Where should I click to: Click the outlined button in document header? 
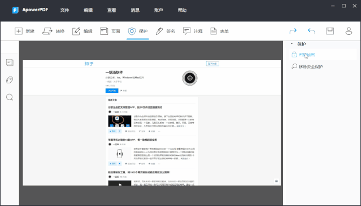point(212,64)
